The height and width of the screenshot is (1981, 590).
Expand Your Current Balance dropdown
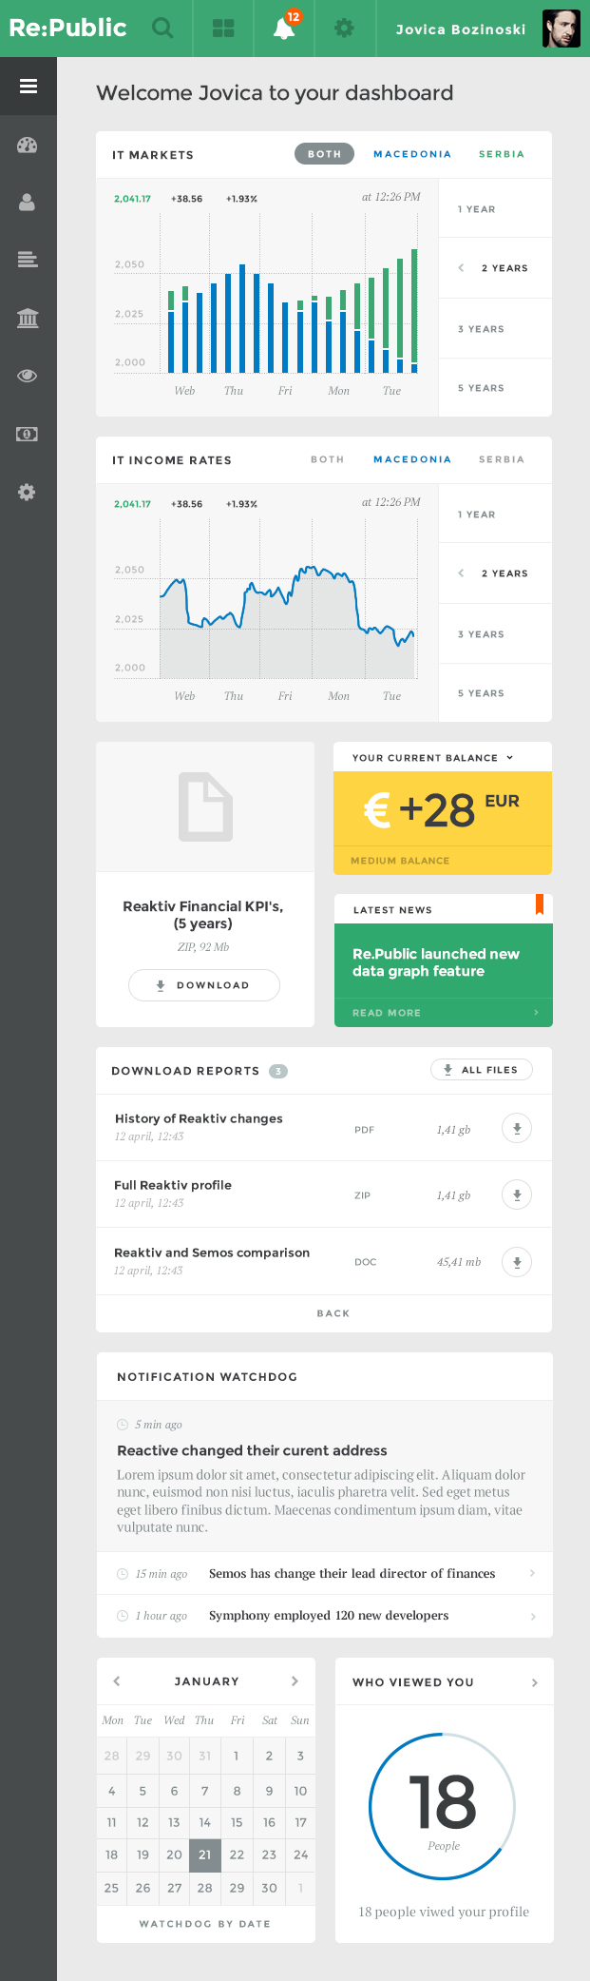point(510,758)
